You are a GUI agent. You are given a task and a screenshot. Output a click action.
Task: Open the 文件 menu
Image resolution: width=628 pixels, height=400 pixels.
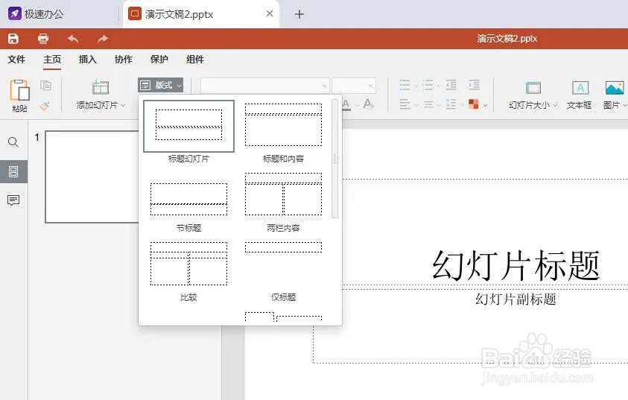16,60
